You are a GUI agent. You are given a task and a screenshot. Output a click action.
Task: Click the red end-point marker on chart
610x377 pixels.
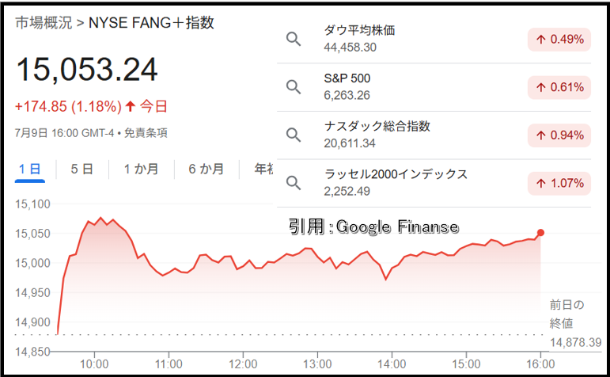(540, 233)
